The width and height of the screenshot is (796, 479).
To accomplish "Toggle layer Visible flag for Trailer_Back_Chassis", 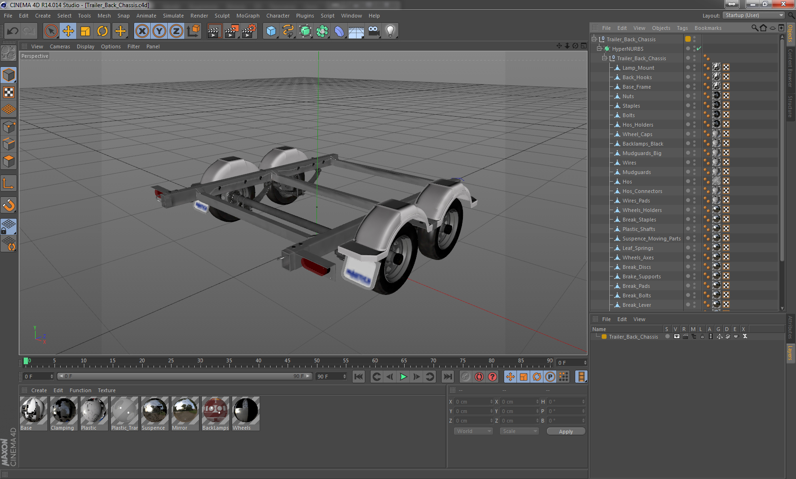I will tap(676, 336).
